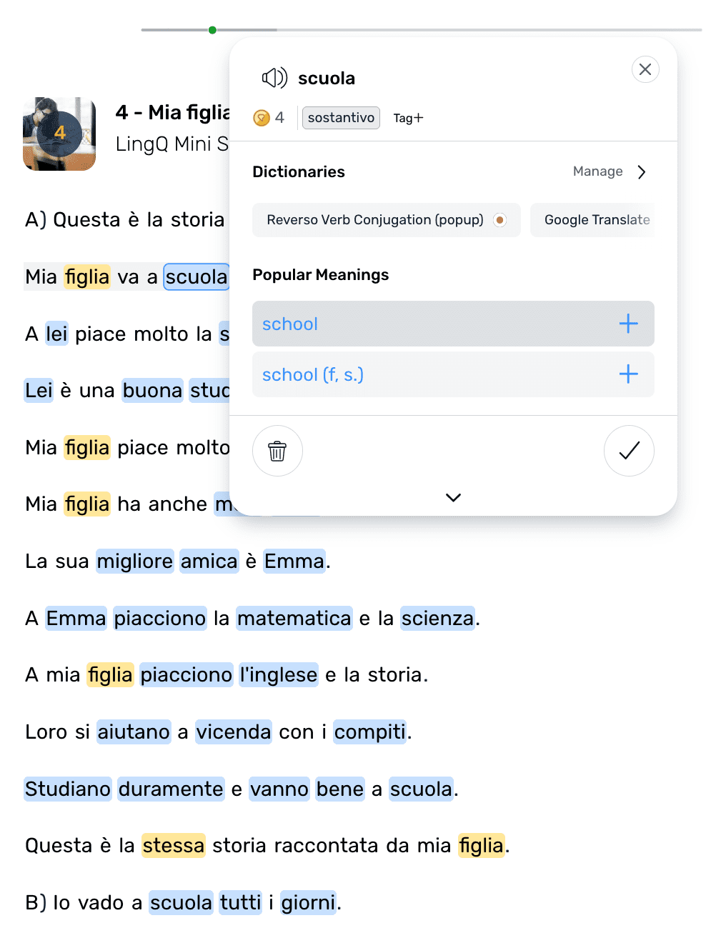
Task: Add 'school (f, s.)' meaning plus icon
Action: click(628, 374)
